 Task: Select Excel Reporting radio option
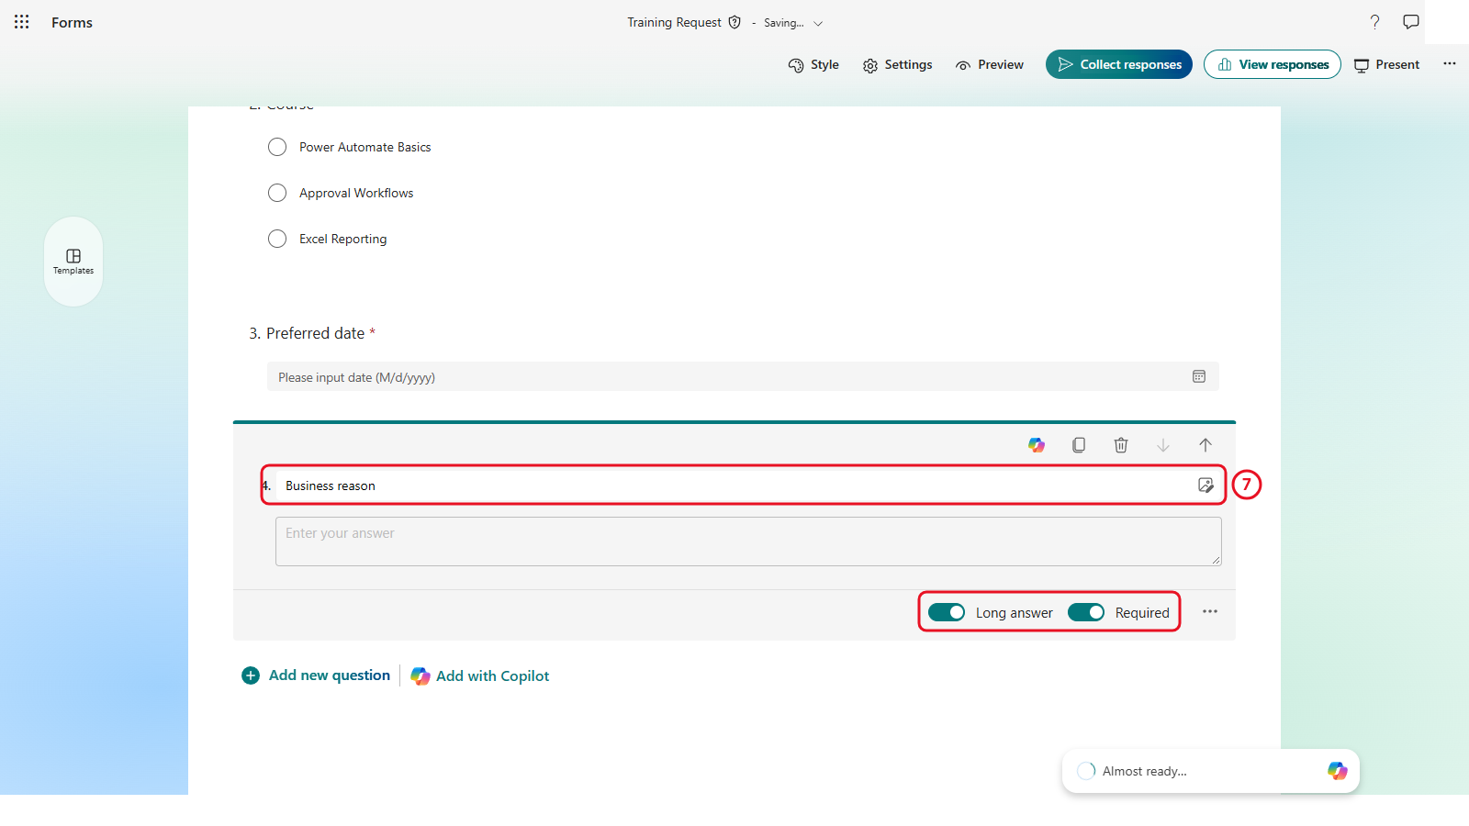tap(277, 239)
